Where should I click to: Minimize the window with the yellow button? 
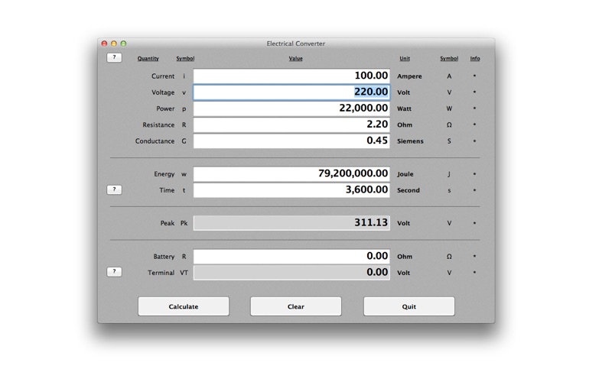click(x=114, y=44)
